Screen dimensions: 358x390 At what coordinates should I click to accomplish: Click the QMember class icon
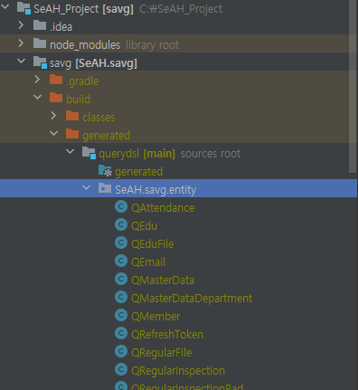pyautogui.click(x=121, y=316)
